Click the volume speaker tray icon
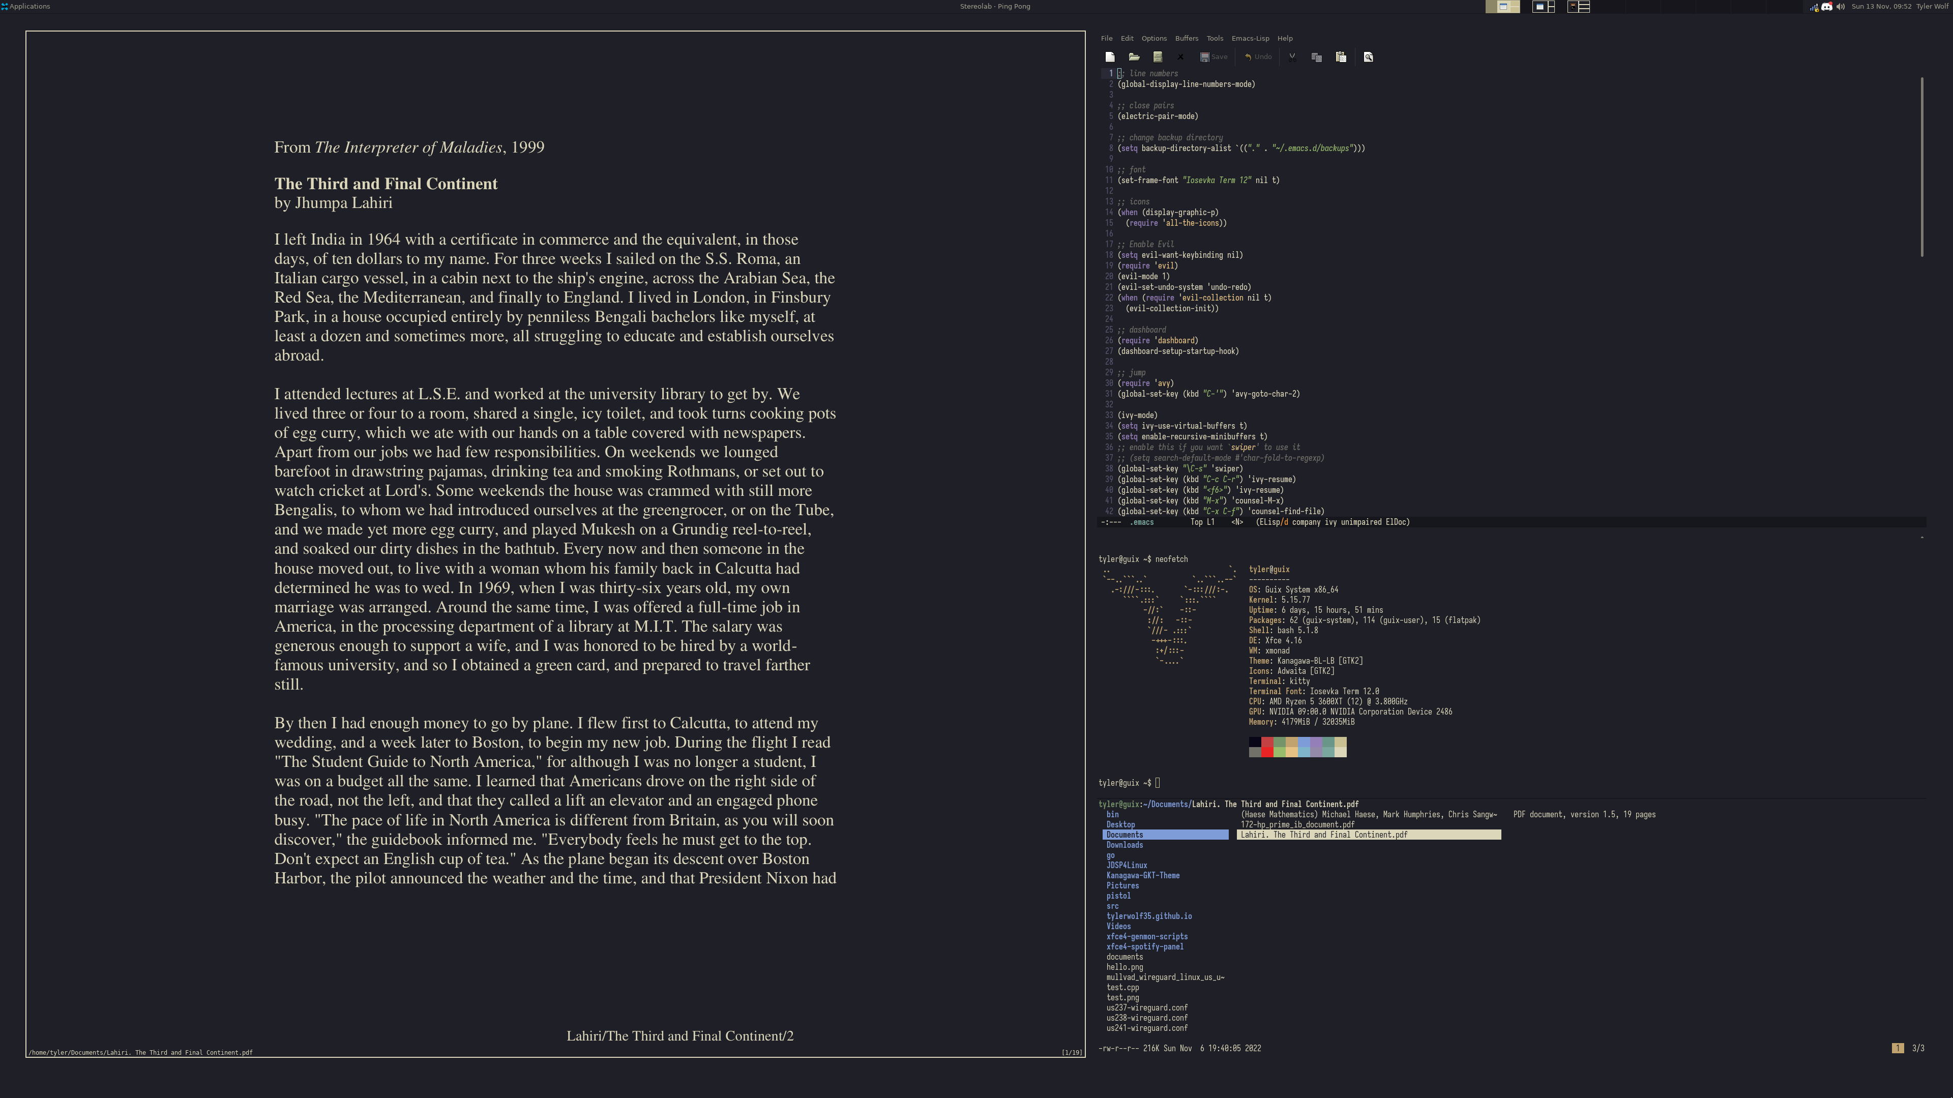This screenshot has height=1098, width=1953. coord(1840,6)
